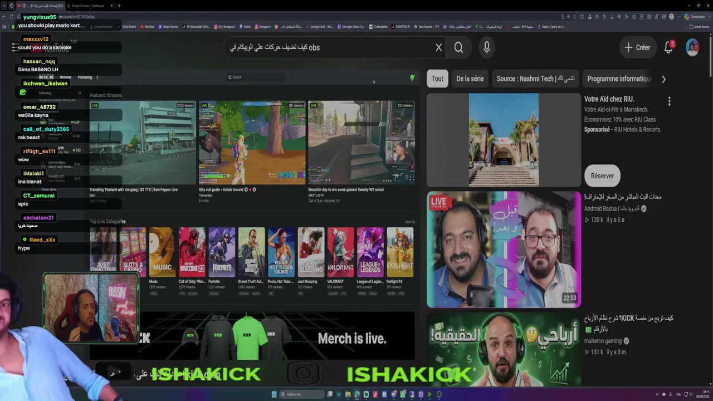Click the omar_48732 chat username
The image size is (713, 401).
(40, 107)
